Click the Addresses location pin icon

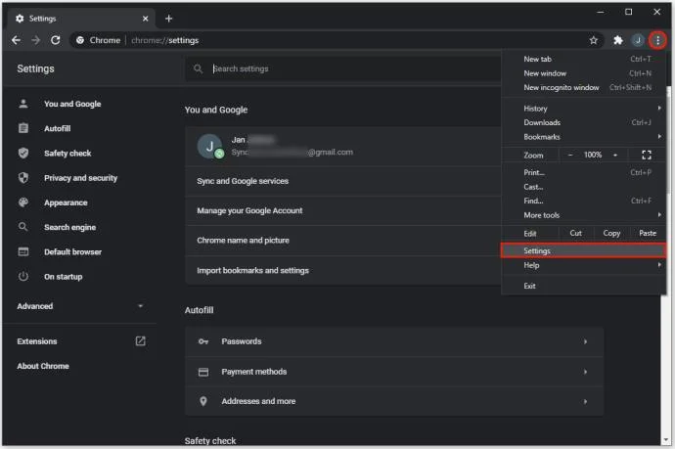(203, 401)
